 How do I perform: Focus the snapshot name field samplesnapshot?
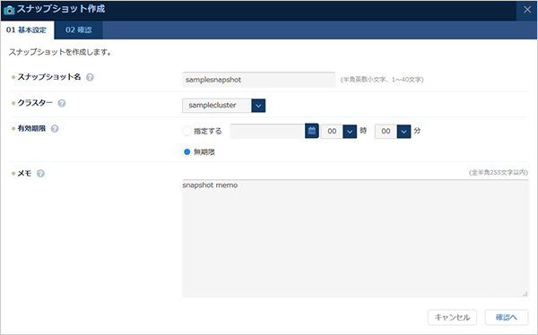click(x=259, y=80)
